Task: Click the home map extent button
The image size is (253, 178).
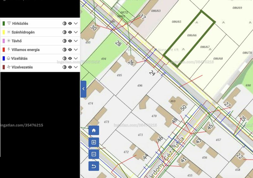Action: click(94, 130)
